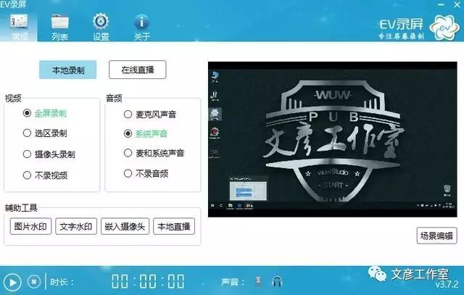Select 不录视频 no video option
The height and width of the screenshot is (295, 464).
tap(45, 175)
